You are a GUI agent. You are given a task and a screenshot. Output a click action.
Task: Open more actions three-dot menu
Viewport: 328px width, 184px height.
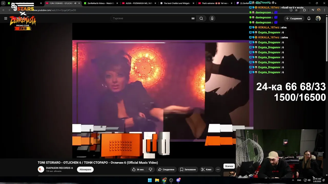[218, 169]
